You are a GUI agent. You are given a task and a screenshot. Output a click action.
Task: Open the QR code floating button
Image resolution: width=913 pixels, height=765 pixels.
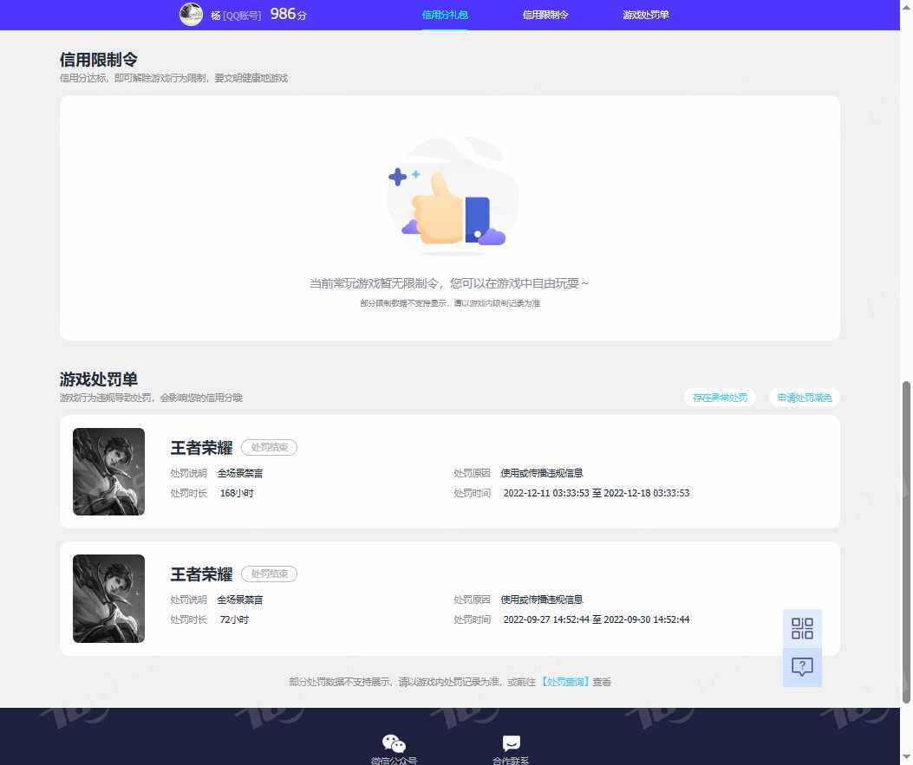(x=802, y=628)
